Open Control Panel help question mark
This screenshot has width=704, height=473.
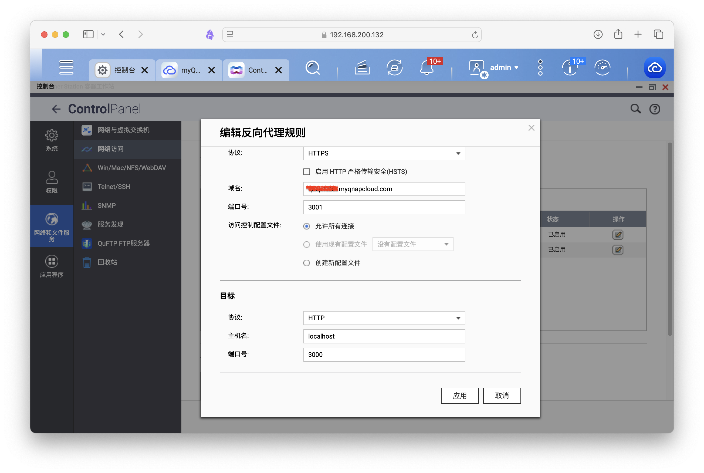655,109
